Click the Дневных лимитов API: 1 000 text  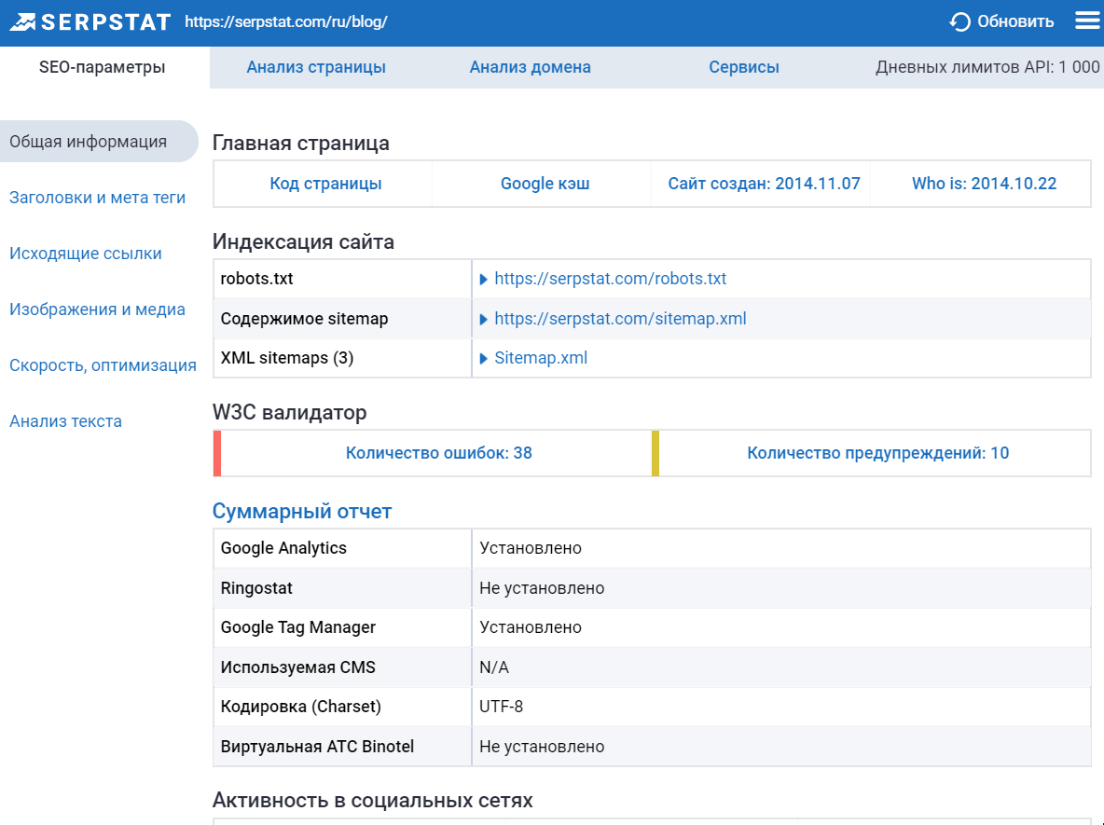pyautogui.click(x=987, y=67)
